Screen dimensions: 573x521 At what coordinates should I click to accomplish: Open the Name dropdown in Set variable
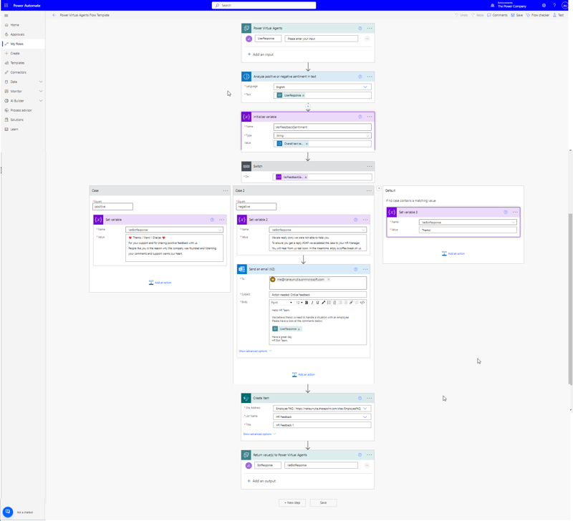(174, 230)
